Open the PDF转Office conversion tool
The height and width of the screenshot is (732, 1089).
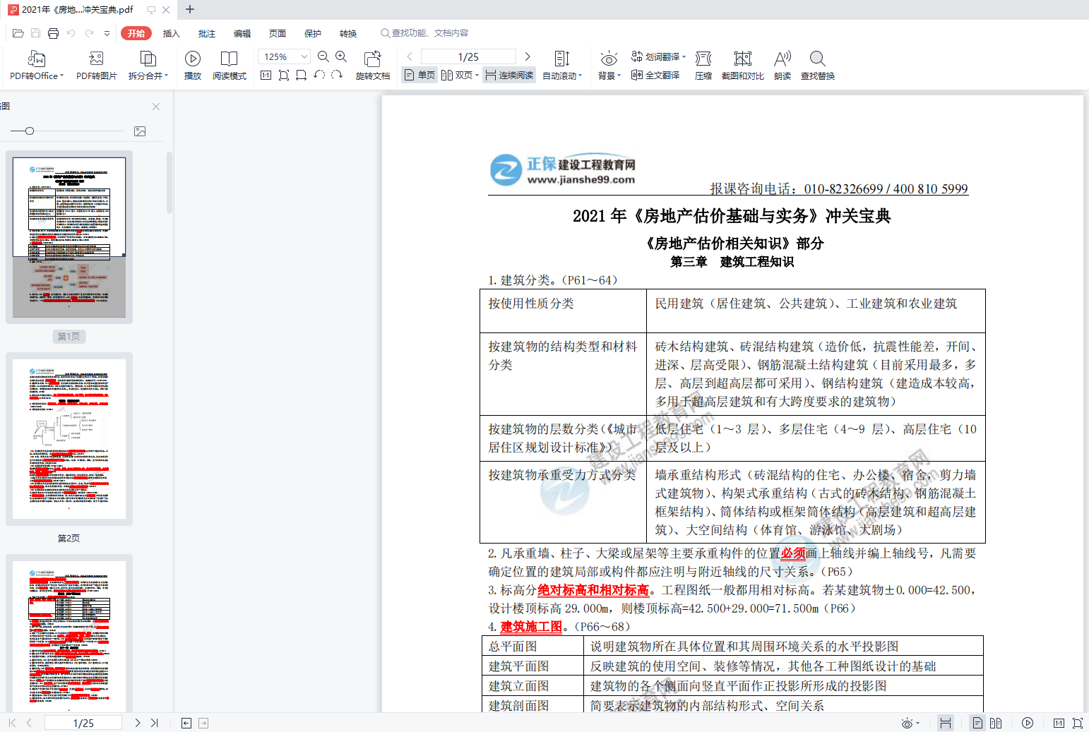(x=34, y=65)
